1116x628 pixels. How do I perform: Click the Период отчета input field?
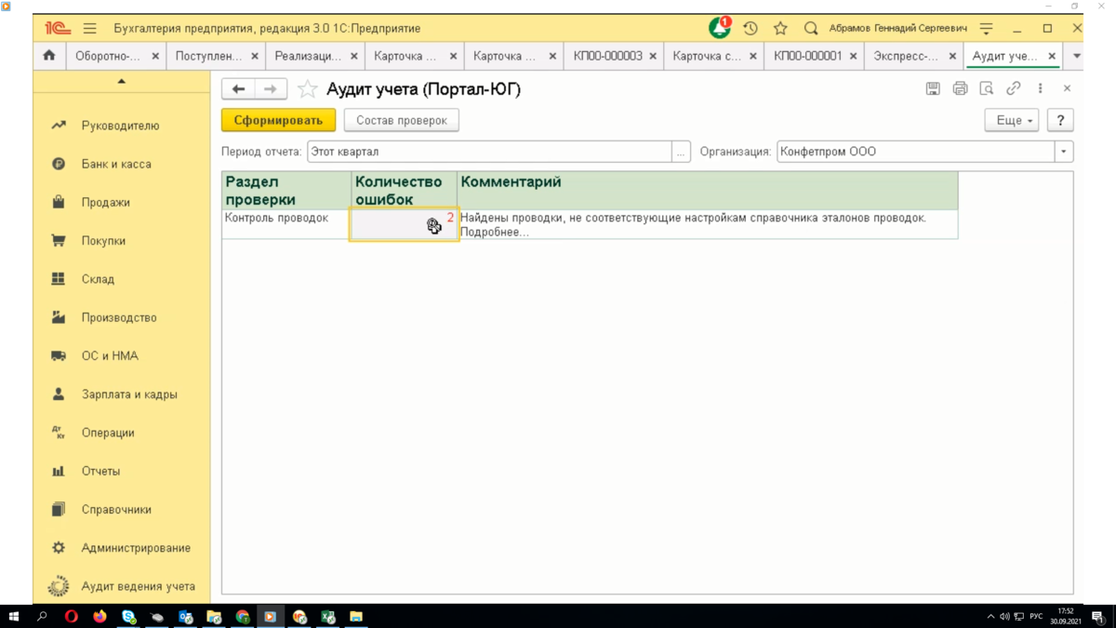tap(489, 152)
